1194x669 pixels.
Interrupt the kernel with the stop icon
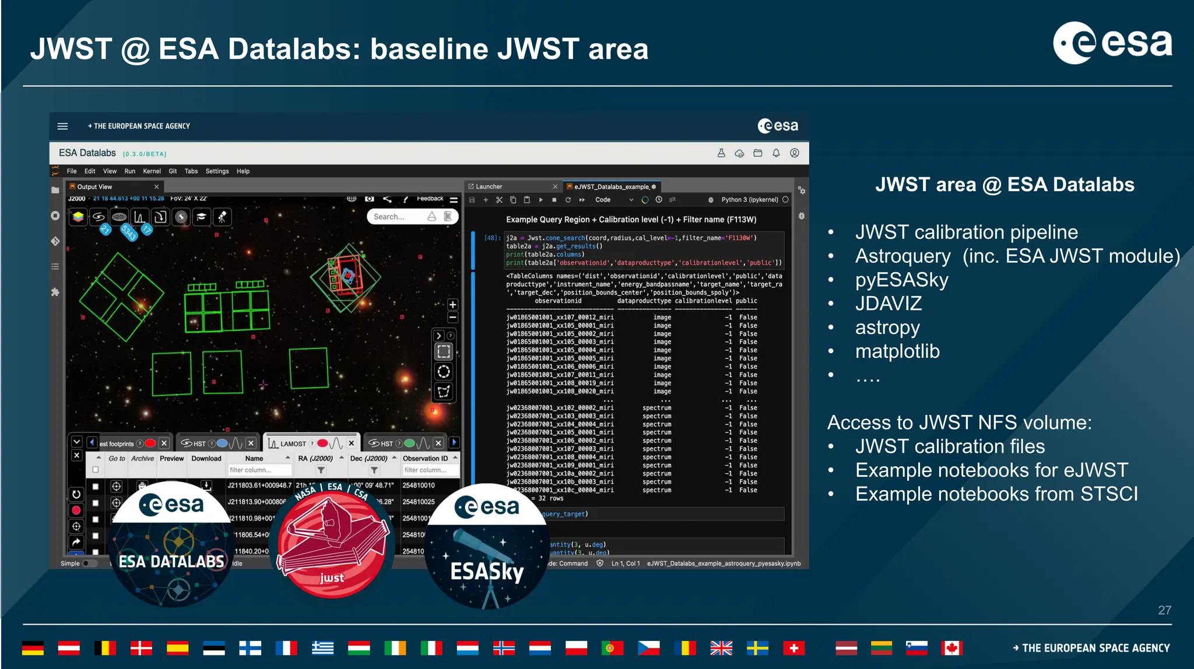pos(554,200)
